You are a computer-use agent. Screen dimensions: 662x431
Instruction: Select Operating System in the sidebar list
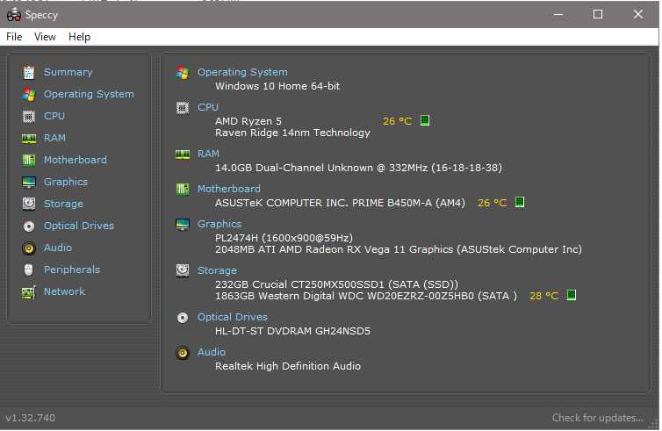coord(89,94)
